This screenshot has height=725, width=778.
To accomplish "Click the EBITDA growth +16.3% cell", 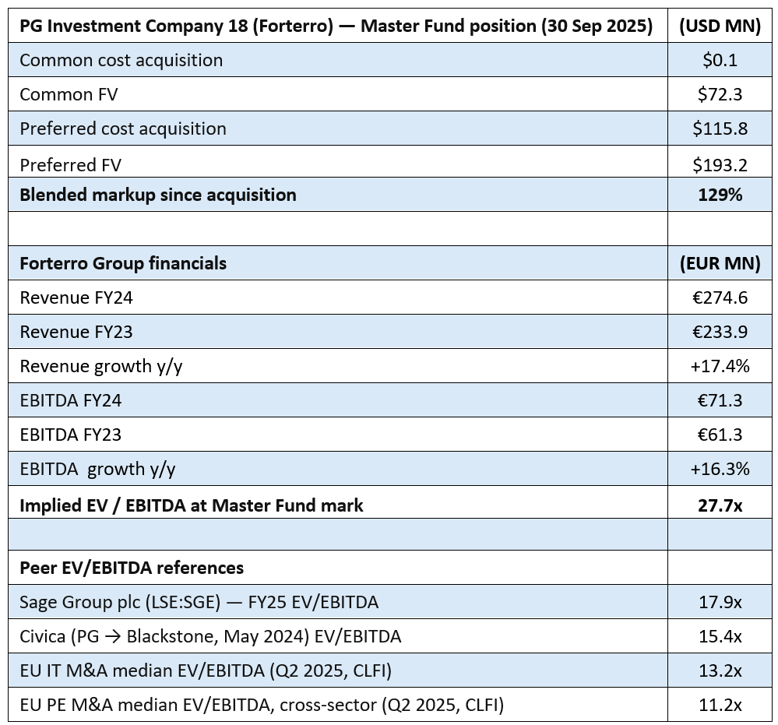I will pos(720,469).
